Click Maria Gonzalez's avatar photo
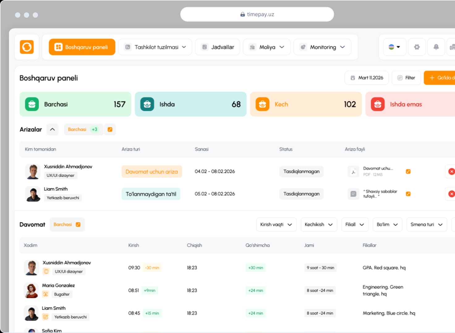455x333 pixels. (x=31, y=290)
